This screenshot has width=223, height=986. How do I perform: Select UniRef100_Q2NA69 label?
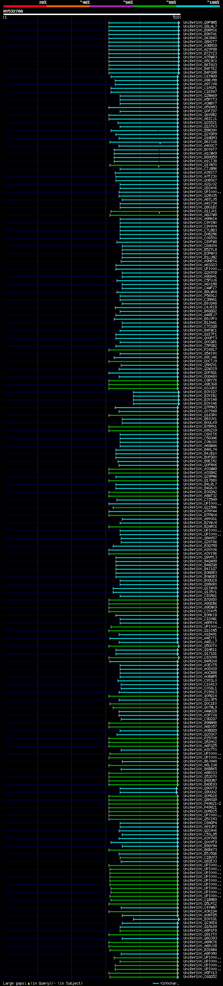[200, 96]
